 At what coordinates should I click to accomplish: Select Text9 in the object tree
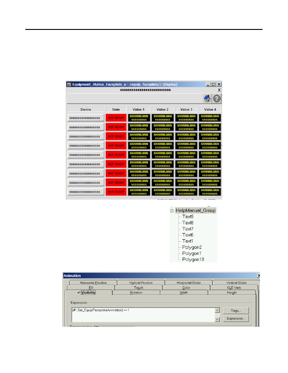point(188,217)
